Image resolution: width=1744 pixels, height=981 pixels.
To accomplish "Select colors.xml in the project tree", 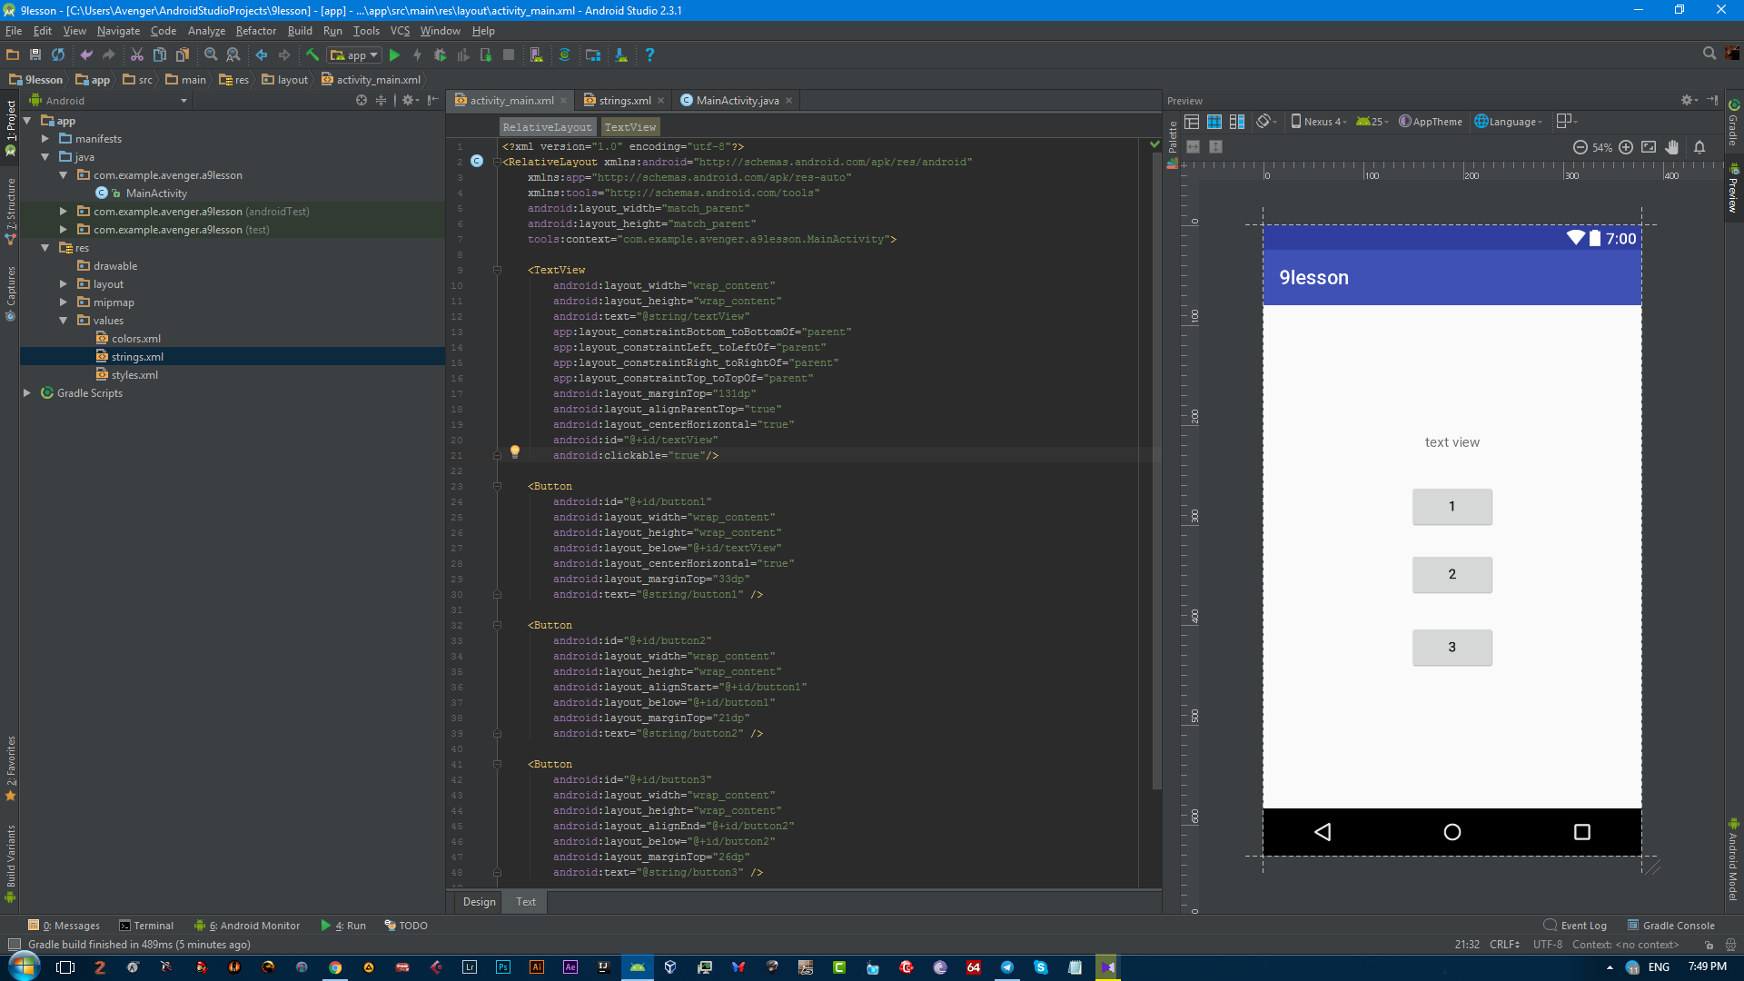I will 135,339.
